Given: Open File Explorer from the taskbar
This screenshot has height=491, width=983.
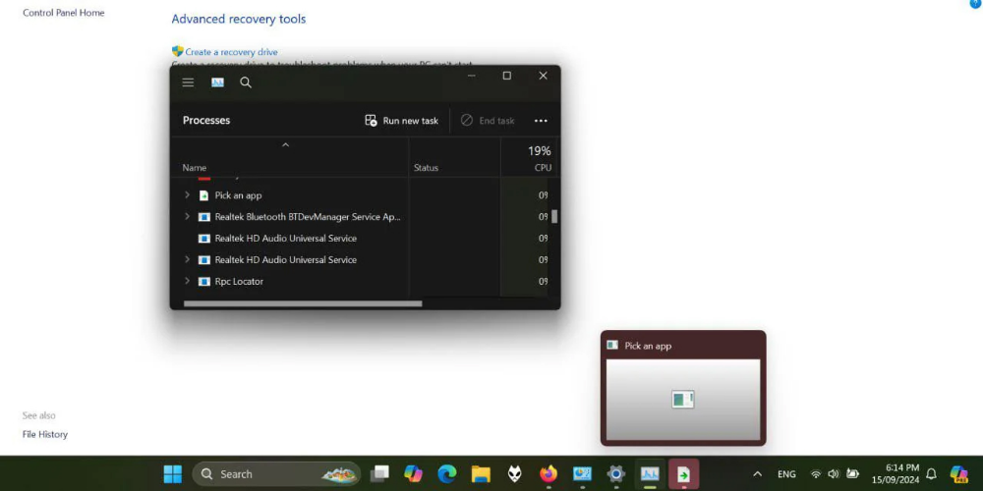Looking at the screenshot, I should 481,474.
